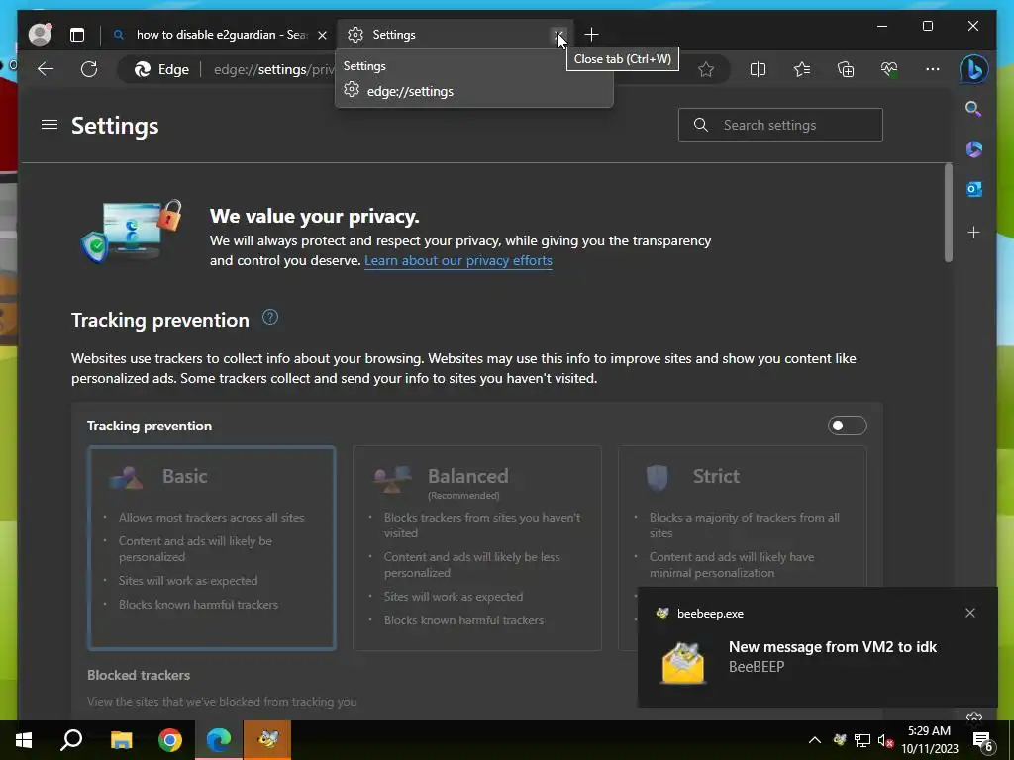This screenshot has width=1014, height=760.
Task: Open a new tab with plus button
Action: 592,35
